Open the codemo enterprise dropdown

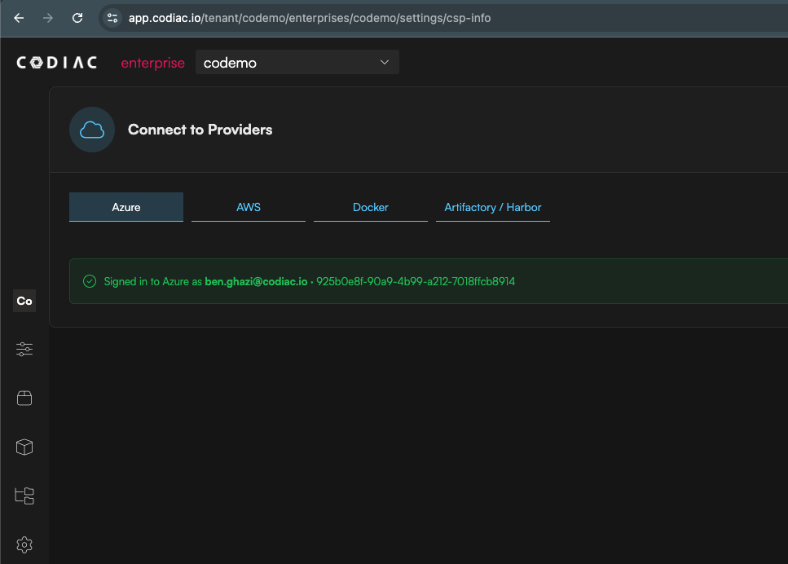[x=297, y=62]
